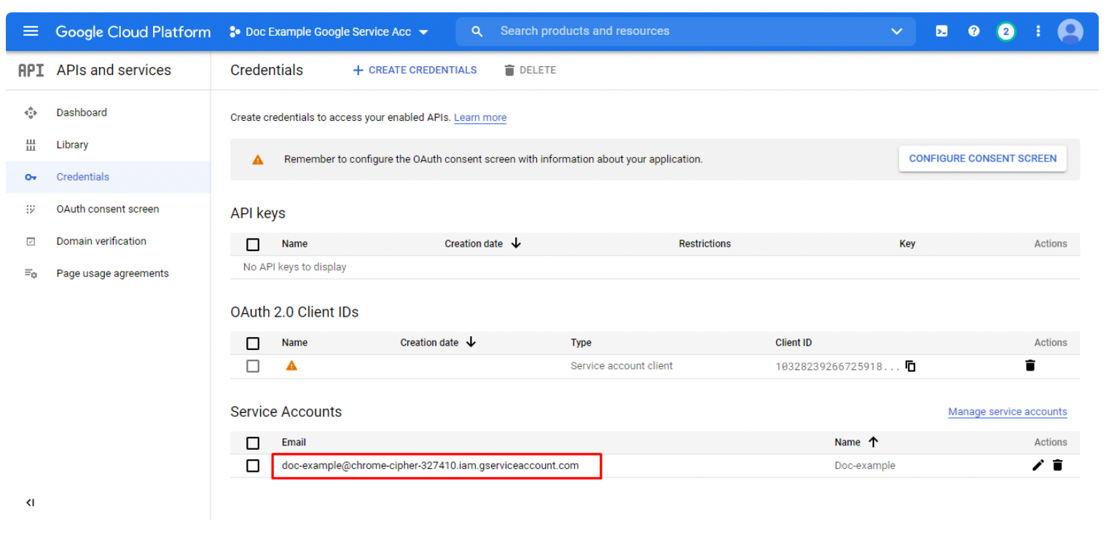Collapse the sidebar with the arrow icon
1106x559 pixels.
[31, 503]
